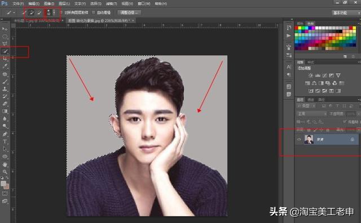This screenshot has height=223, width=361.
Task: Toggle the text layer filter in Layers
Action: click(337, 106)
